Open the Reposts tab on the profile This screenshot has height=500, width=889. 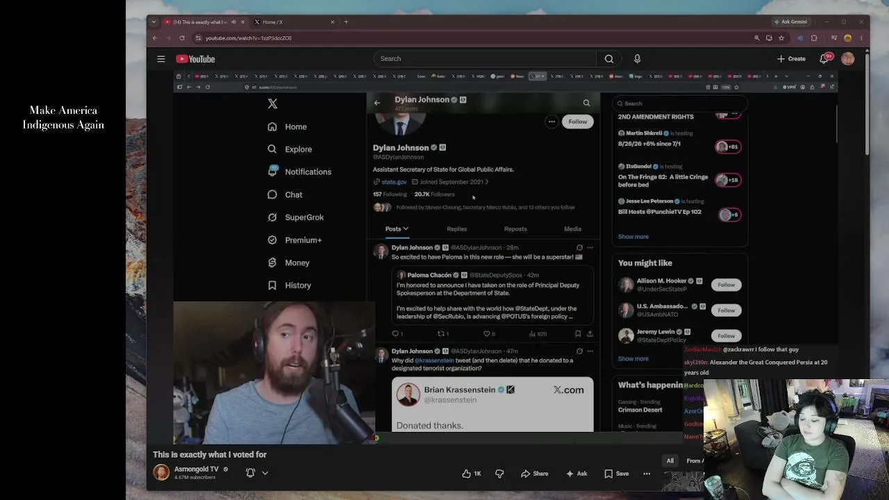515,229
